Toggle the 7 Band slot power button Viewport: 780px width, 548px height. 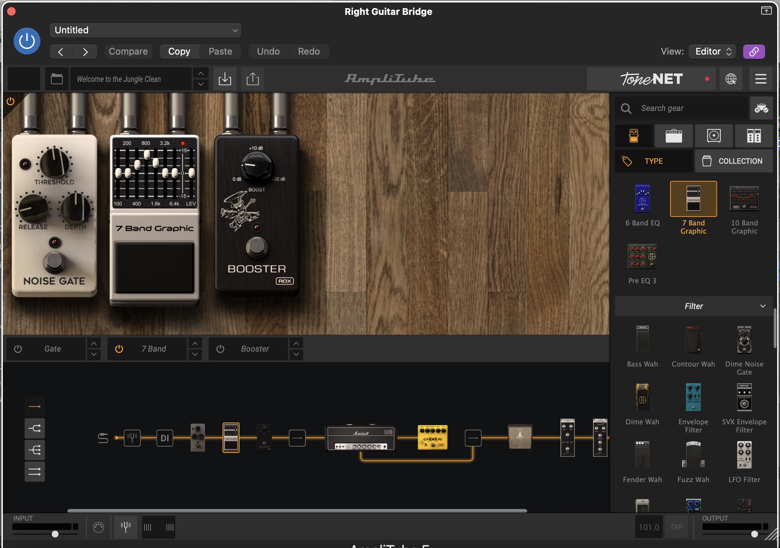point(119,349)
